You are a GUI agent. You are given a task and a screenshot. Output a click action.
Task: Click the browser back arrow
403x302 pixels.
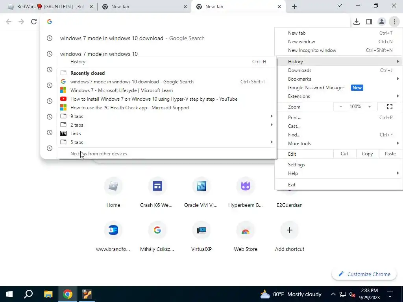coord(9,22)
